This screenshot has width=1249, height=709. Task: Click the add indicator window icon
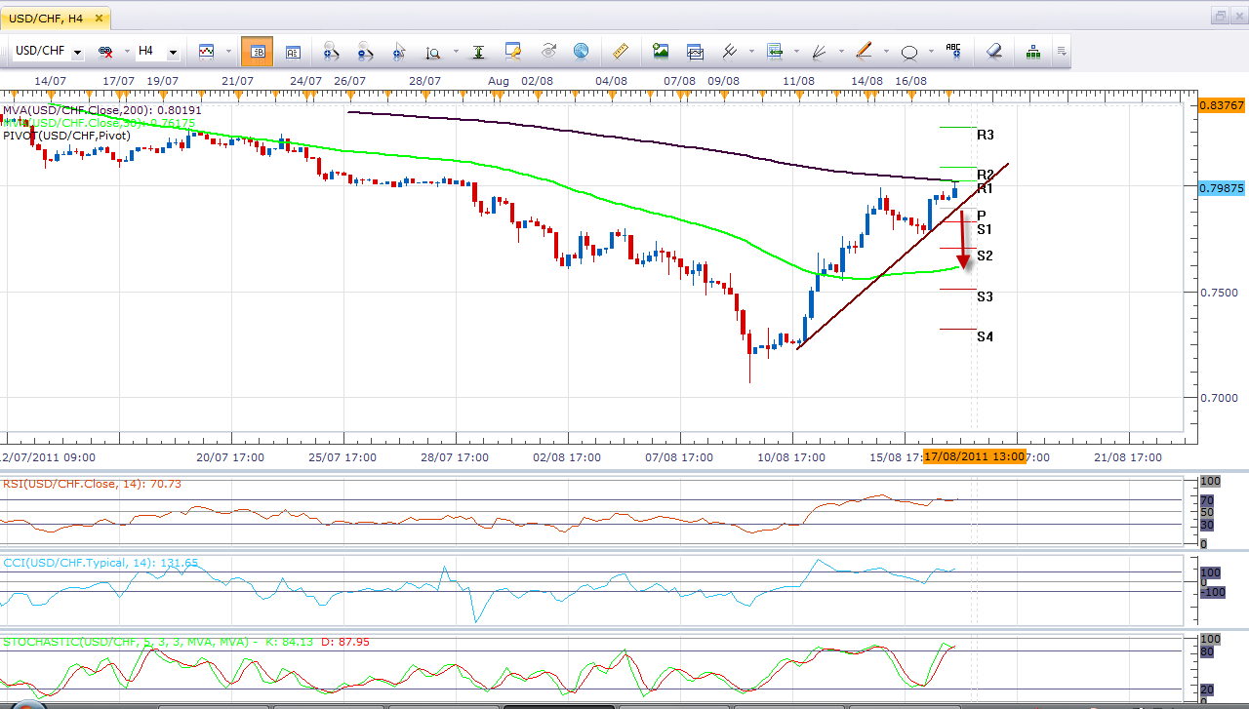click(695, 51)
